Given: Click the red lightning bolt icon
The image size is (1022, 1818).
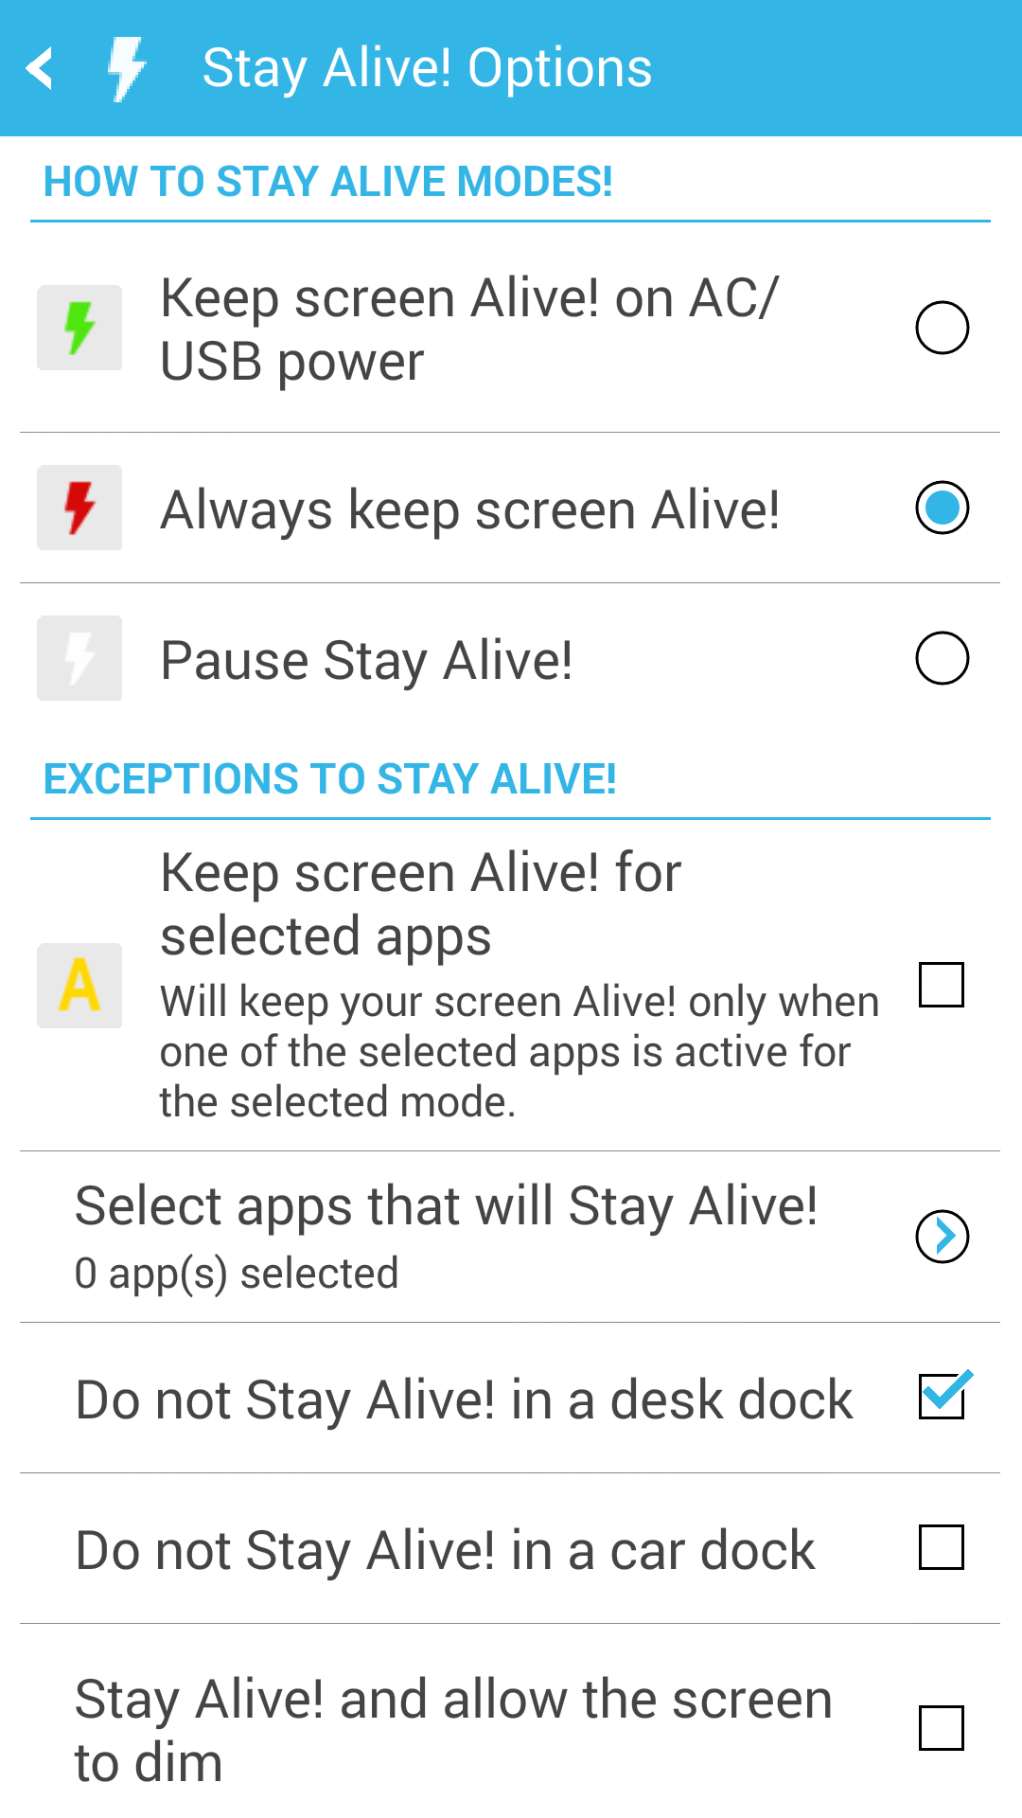Looking at the screenshot, I should [x=79, y=508].
